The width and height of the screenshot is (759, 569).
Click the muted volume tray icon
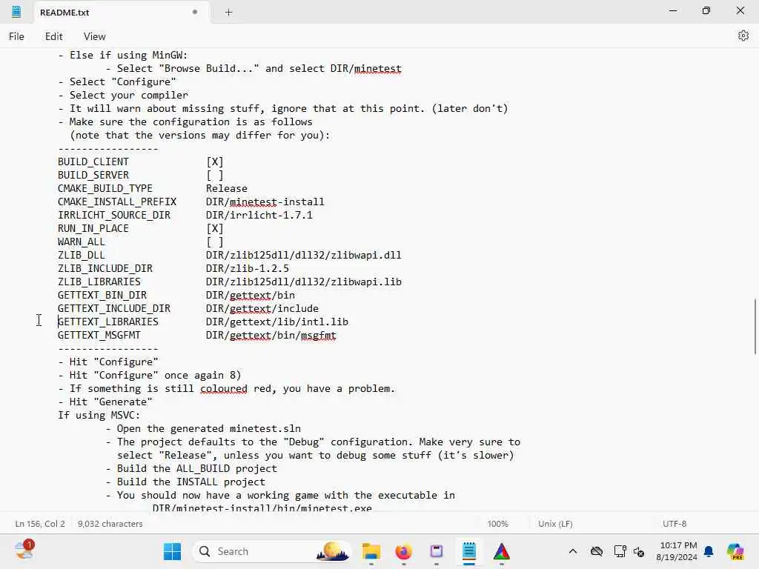point(639,551)
